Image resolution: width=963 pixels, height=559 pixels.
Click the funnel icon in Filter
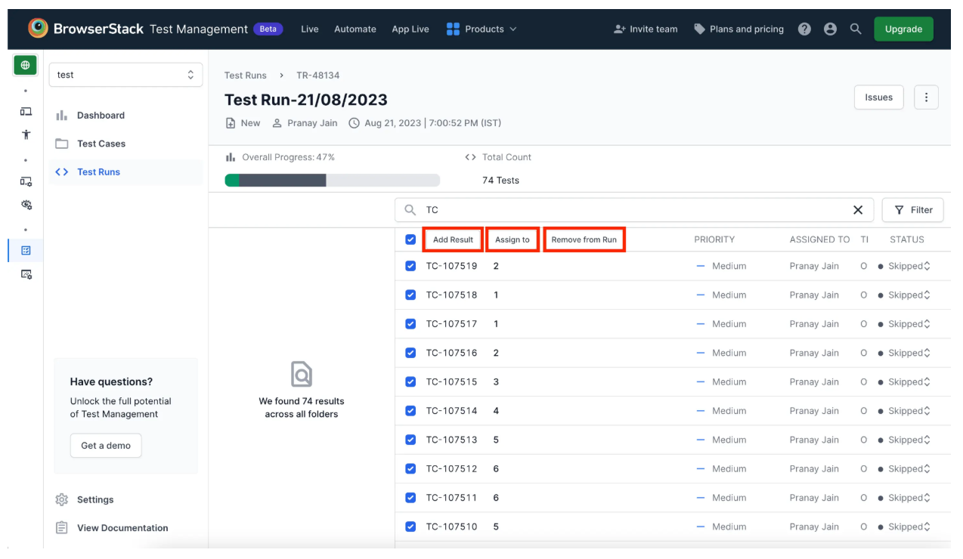click(x=899, y=210)
